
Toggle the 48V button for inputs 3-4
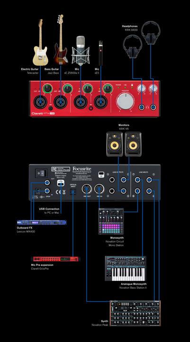(91, 108)
